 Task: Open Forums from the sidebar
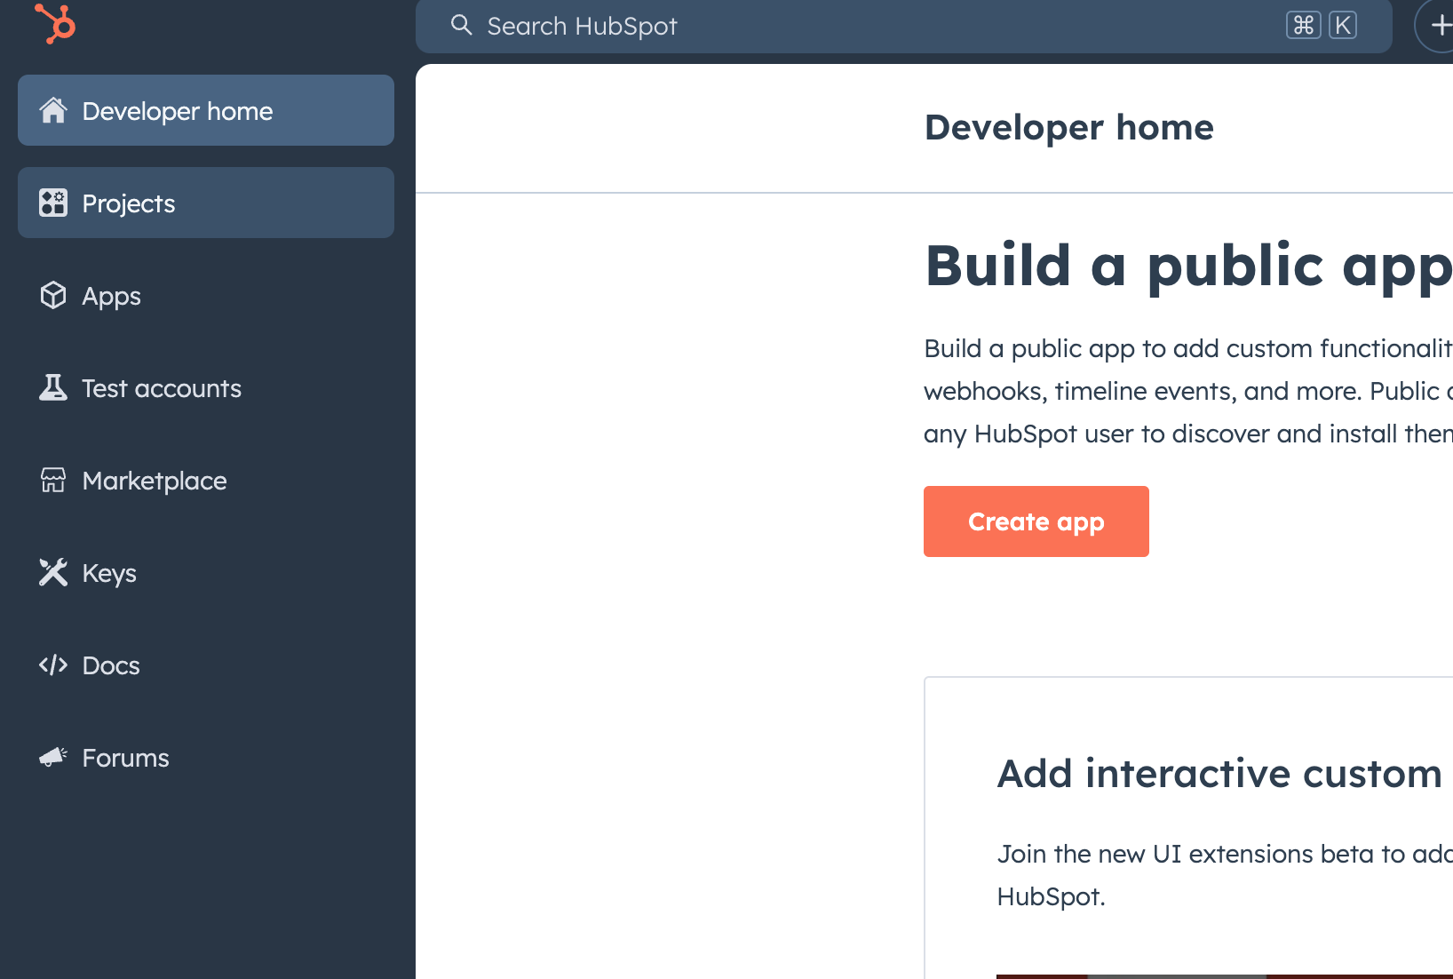point(206,757)
